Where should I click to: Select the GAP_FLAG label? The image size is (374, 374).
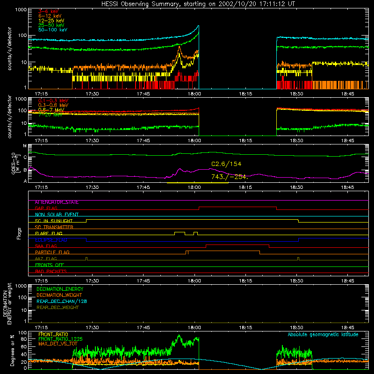pyautogui.click(x=46, y=208)
